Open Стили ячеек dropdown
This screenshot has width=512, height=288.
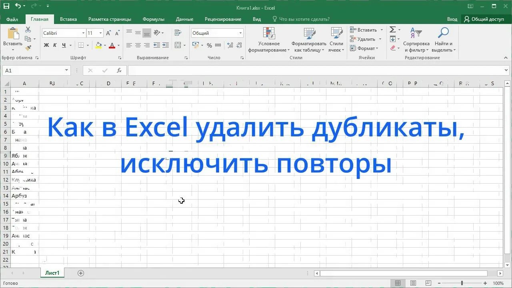336,40
